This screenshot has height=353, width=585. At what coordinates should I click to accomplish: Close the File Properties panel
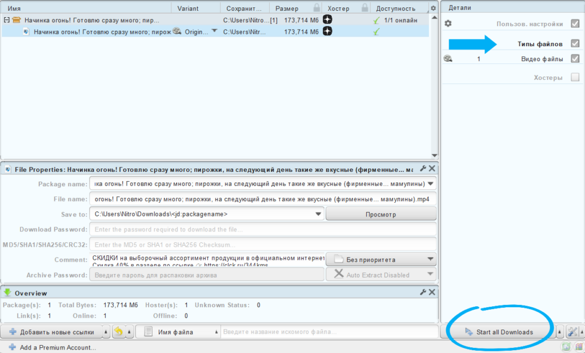coord(432,169)
